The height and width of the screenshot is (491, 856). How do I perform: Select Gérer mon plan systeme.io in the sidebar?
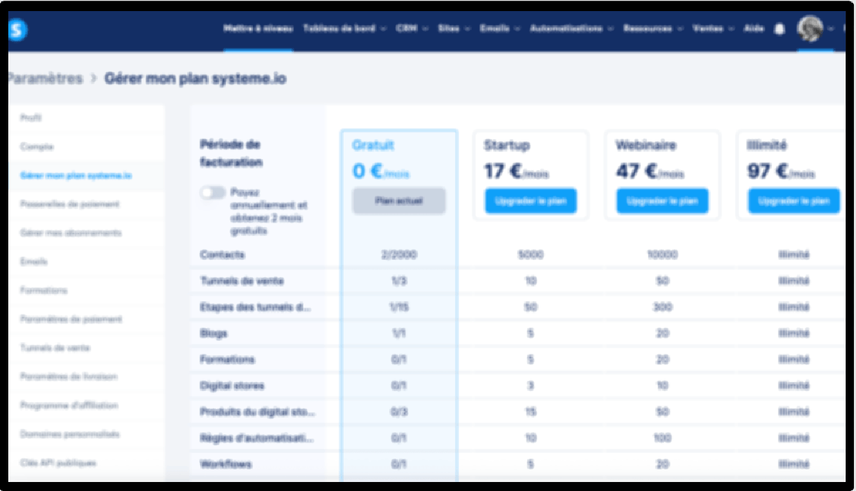coord(76,176)
